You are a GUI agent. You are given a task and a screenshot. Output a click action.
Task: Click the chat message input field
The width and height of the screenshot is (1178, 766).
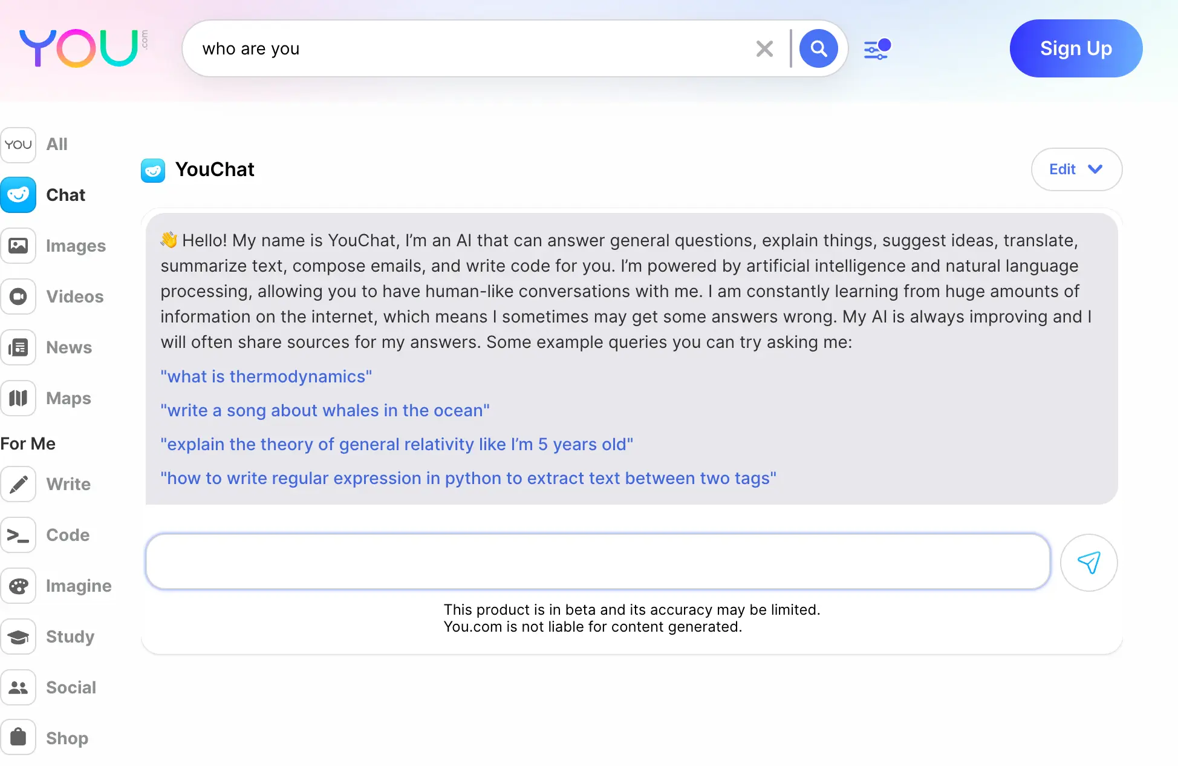(x=597, y=561)
